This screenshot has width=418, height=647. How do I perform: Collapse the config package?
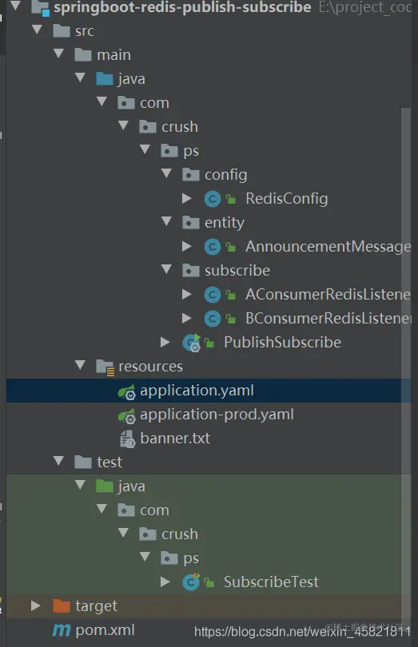pos(166,173)
